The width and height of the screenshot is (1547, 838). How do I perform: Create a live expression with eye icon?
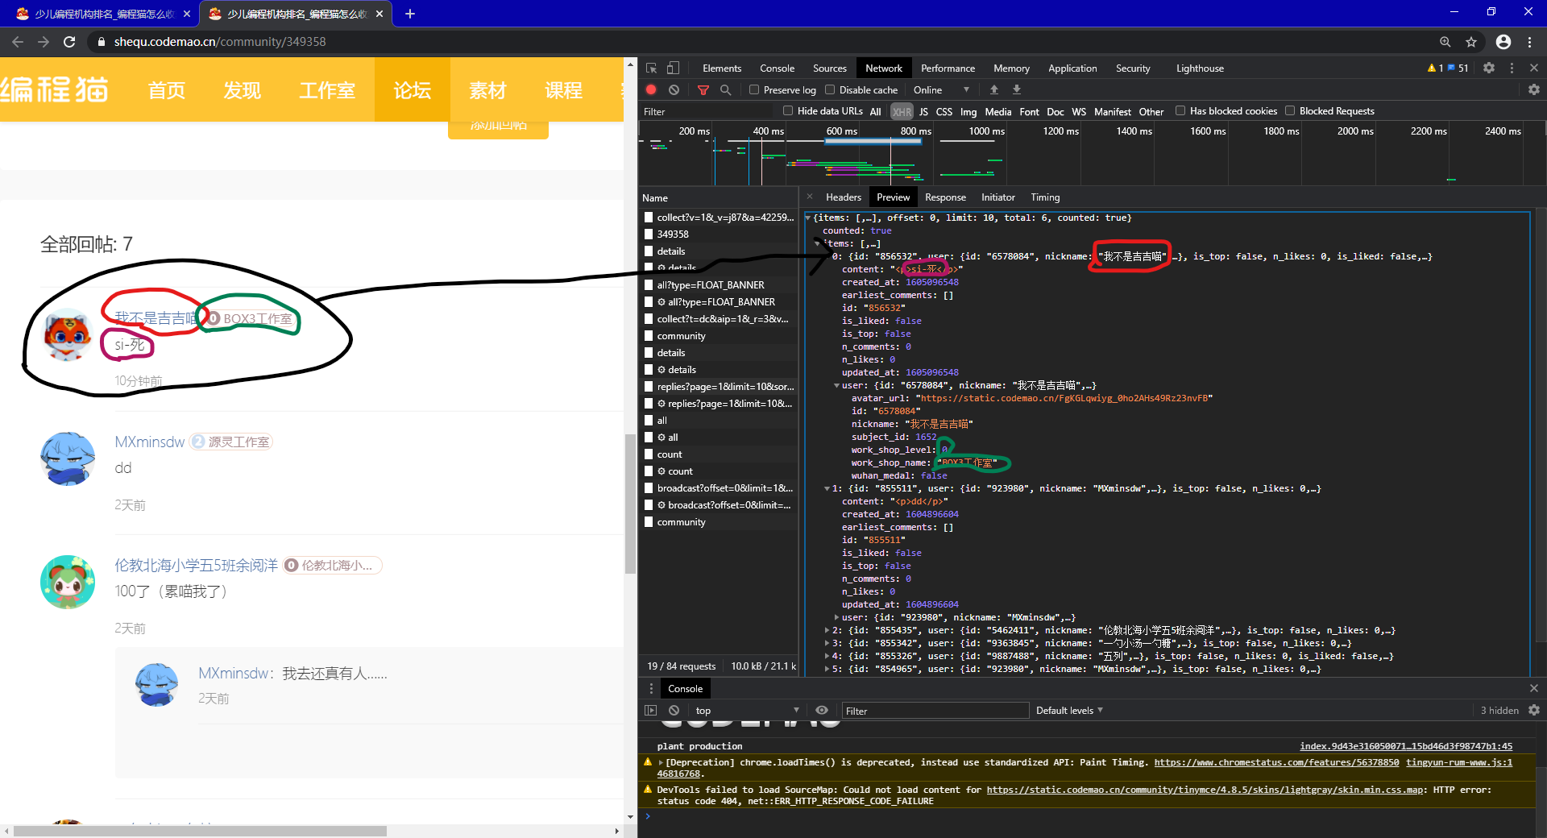[x=822, y=711]
